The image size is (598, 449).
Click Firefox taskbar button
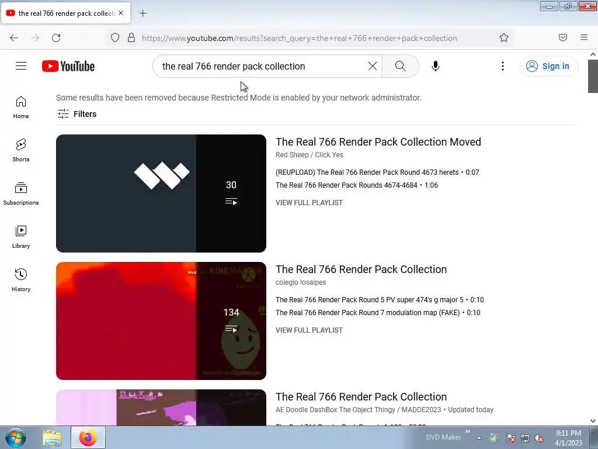coord(88,438)
